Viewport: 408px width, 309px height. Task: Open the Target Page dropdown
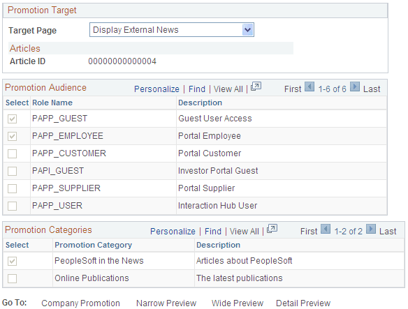coord(172,29)
